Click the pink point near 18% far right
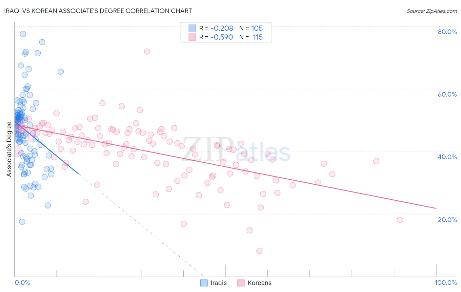The image size is (461, 292). (x=400, y=220)
